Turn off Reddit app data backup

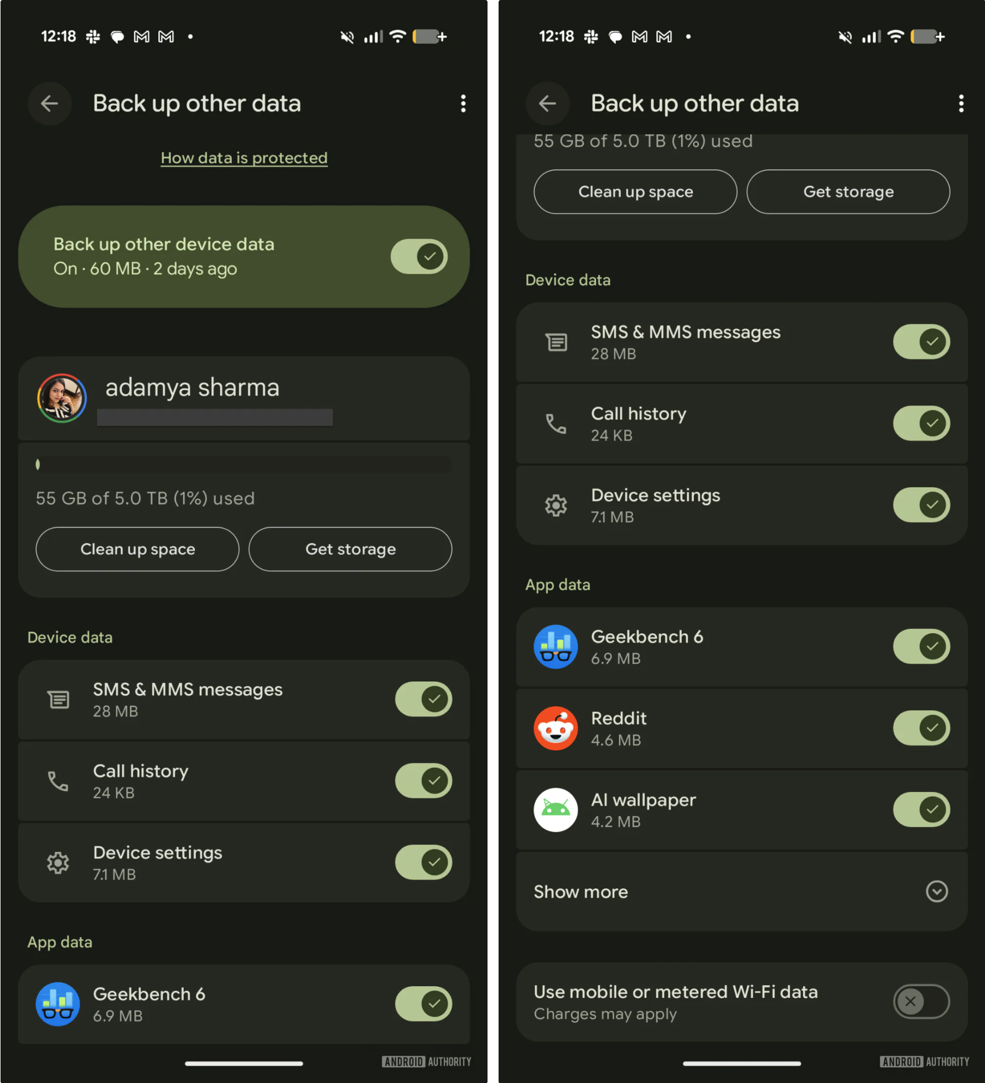point(921,728)
